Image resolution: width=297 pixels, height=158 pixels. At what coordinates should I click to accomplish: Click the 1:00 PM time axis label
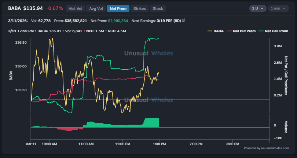coord(159,144)
